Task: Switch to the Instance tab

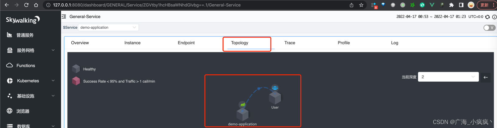Action: [x=132, y=43]
